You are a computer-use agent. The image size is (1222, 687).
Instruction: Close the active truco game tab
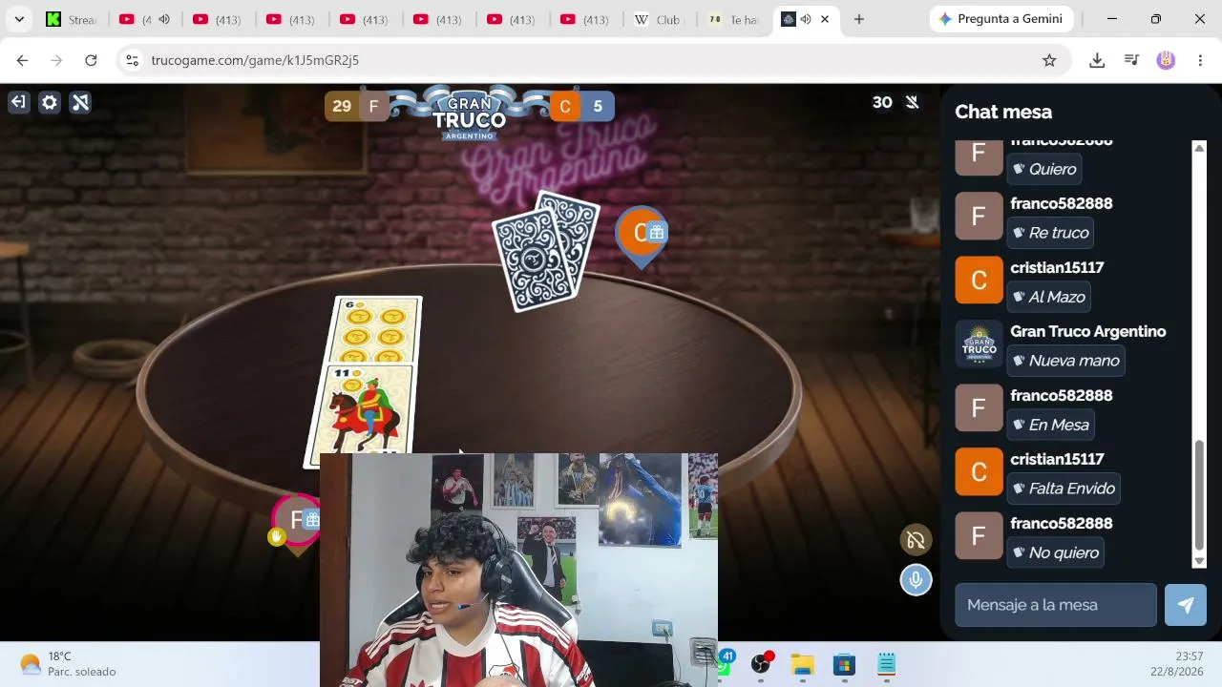(825, 19)
